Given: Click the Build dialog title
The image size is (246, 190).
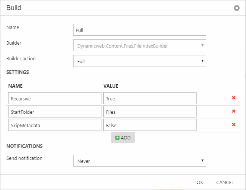Looking at the screenshot, I should click(14, 8).
